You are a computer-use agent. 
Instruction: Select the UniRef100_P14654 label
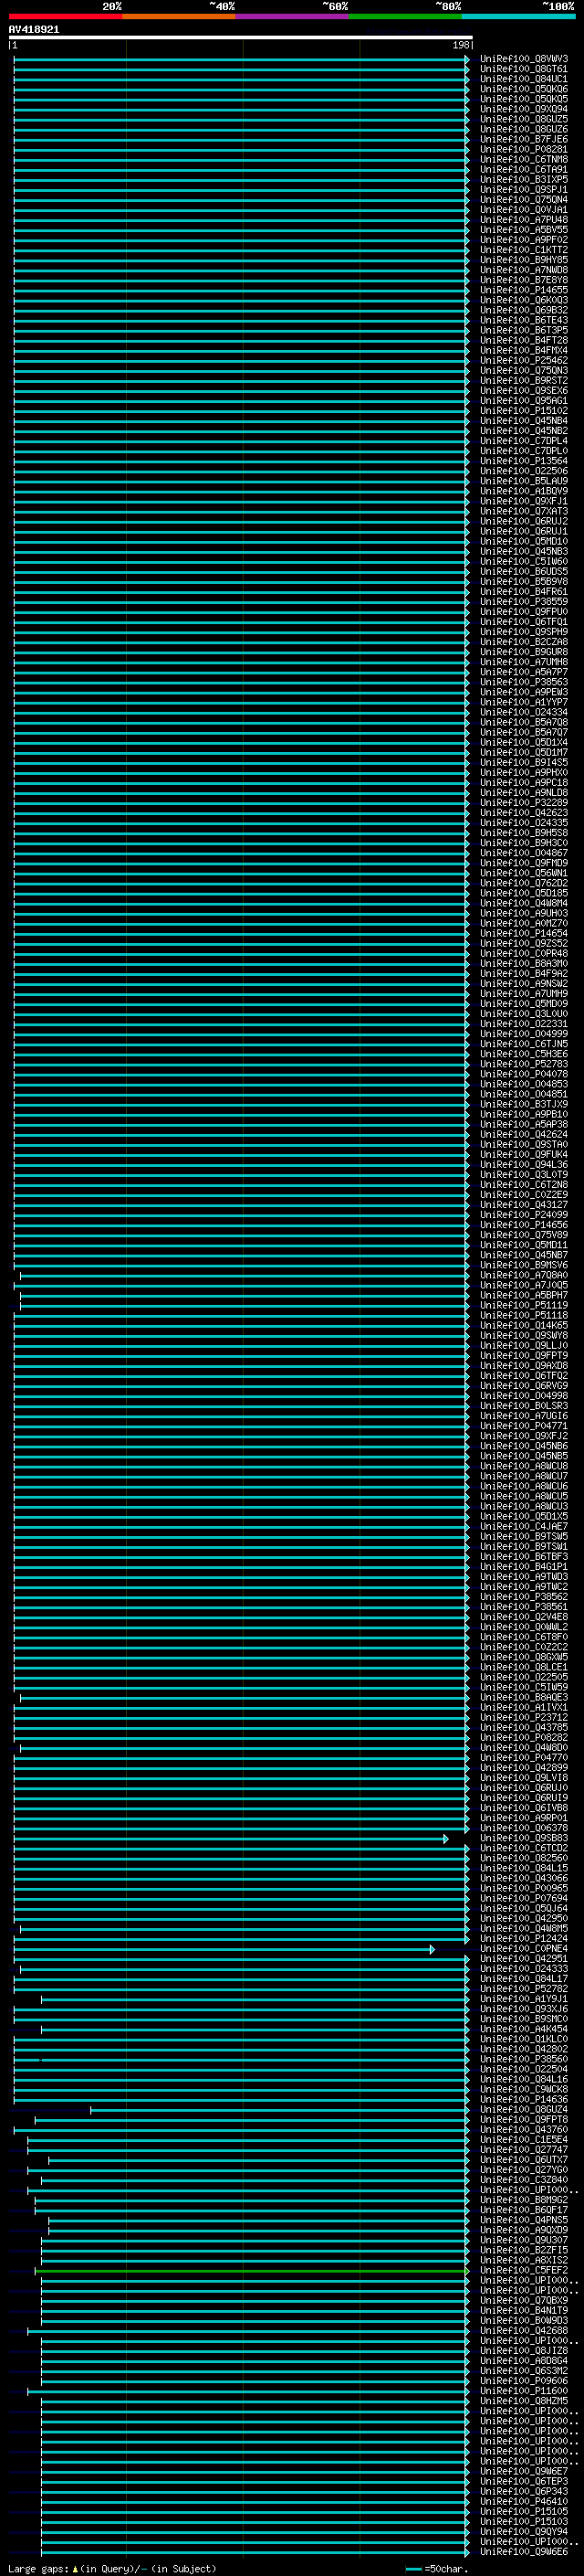click(x=524, y=933)
